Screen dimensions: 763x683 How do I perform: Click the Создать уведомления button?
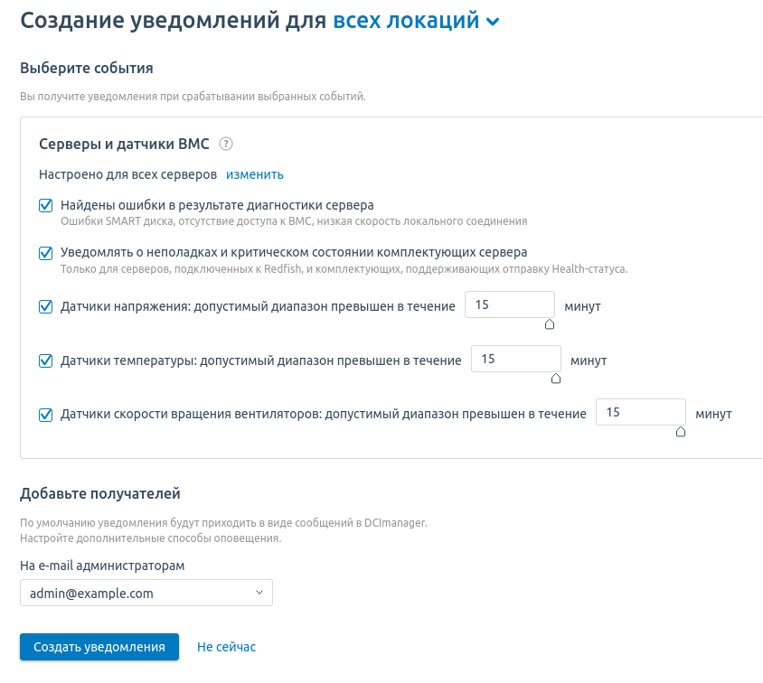[x=99, y=647]
